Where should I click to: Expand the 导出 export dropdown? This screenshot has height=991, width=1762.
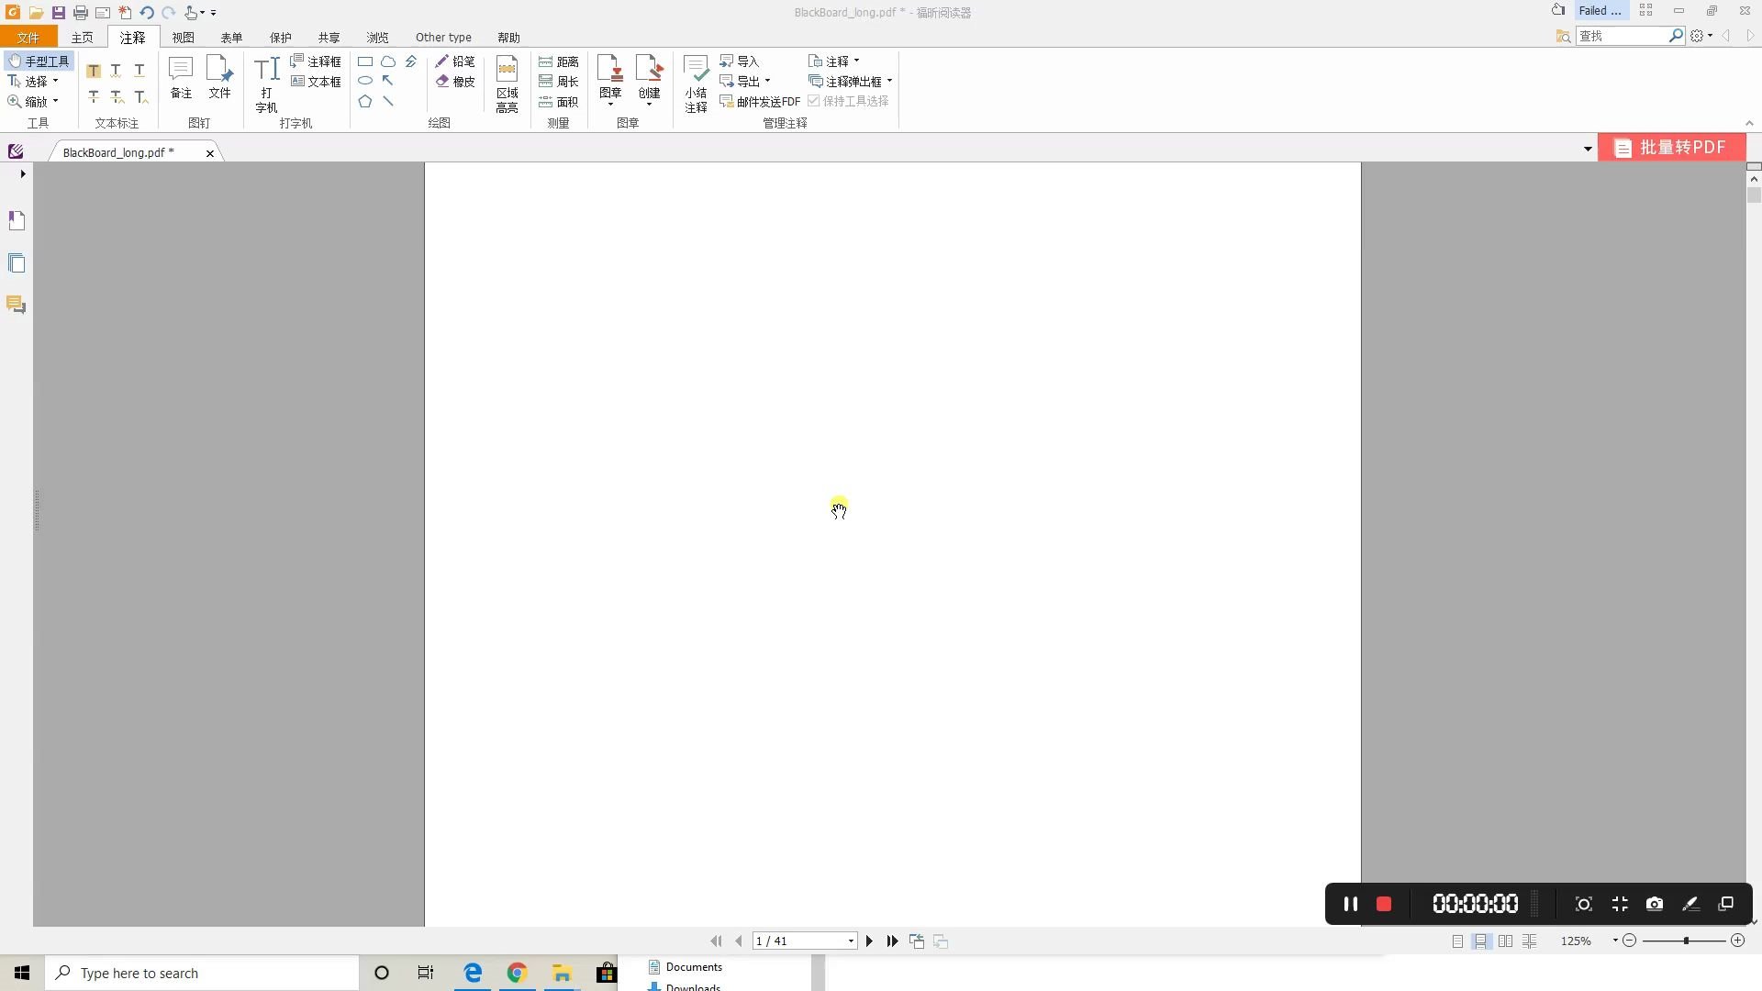767,82
